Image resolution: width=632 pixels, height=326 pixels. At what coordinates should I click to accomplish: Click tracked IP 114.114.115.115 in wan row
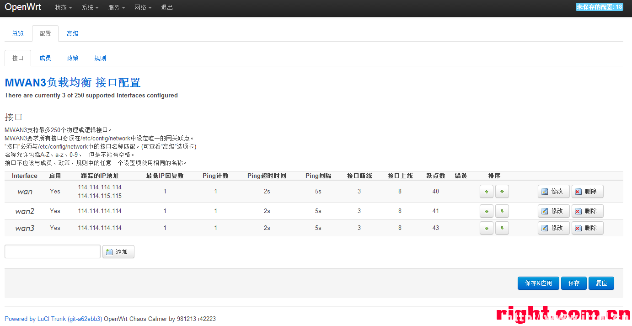click(100, 196)
